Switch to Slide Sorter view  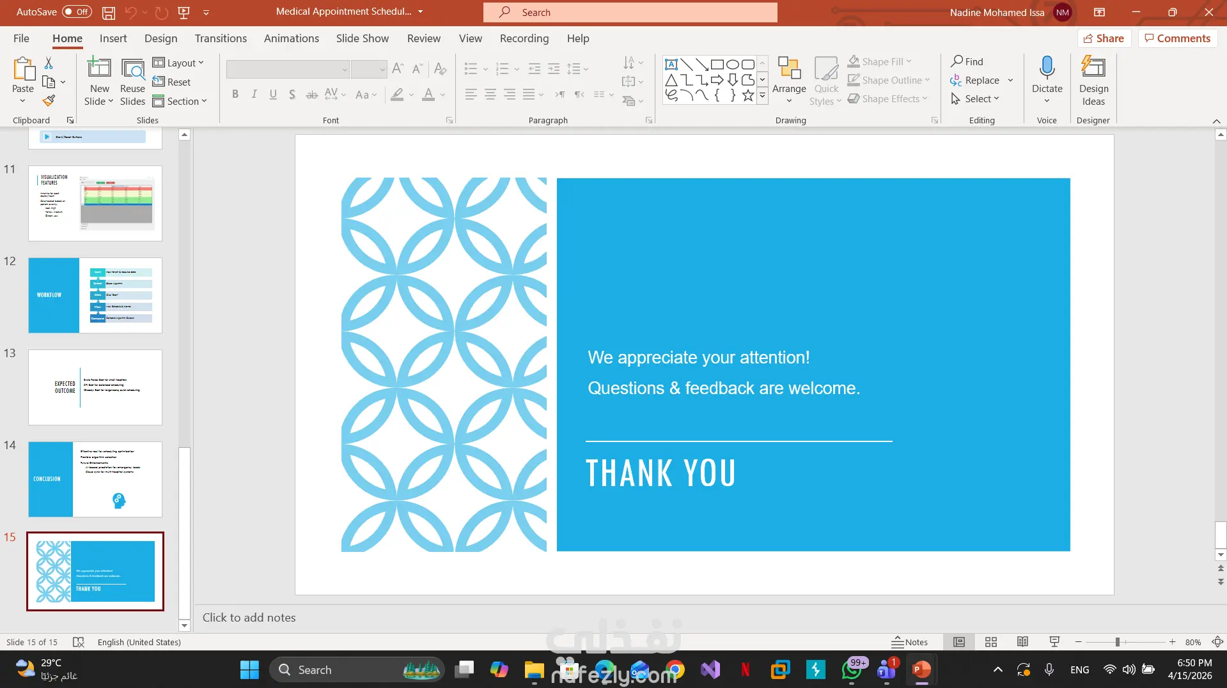[x=991, y=642]
